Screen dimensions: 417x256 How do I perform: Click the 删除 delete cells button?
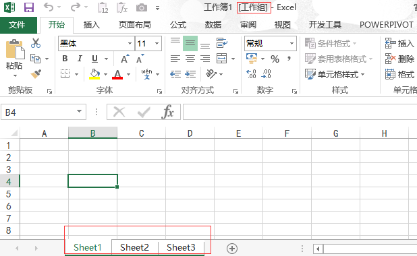[x=399, y=59]
